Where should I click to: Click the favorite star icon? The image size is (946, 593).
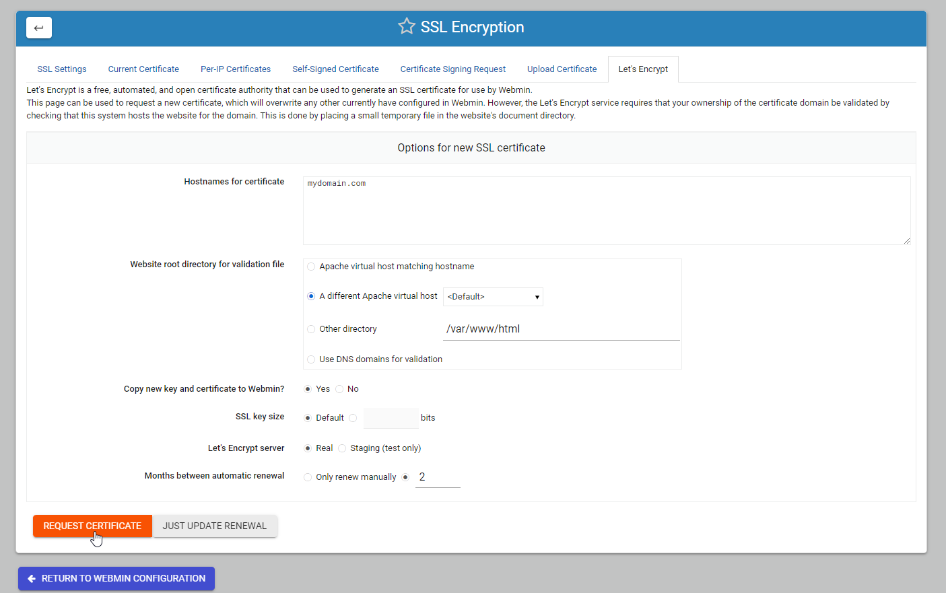(407, 26)
